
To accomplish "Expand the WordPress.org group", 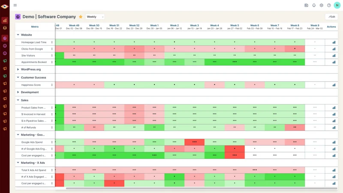I will click(x=18, y=69).
